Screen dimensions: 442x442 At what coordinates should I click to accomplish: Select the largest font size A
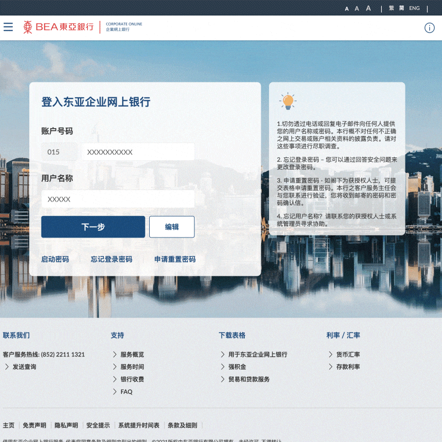[x=368, y=8]
